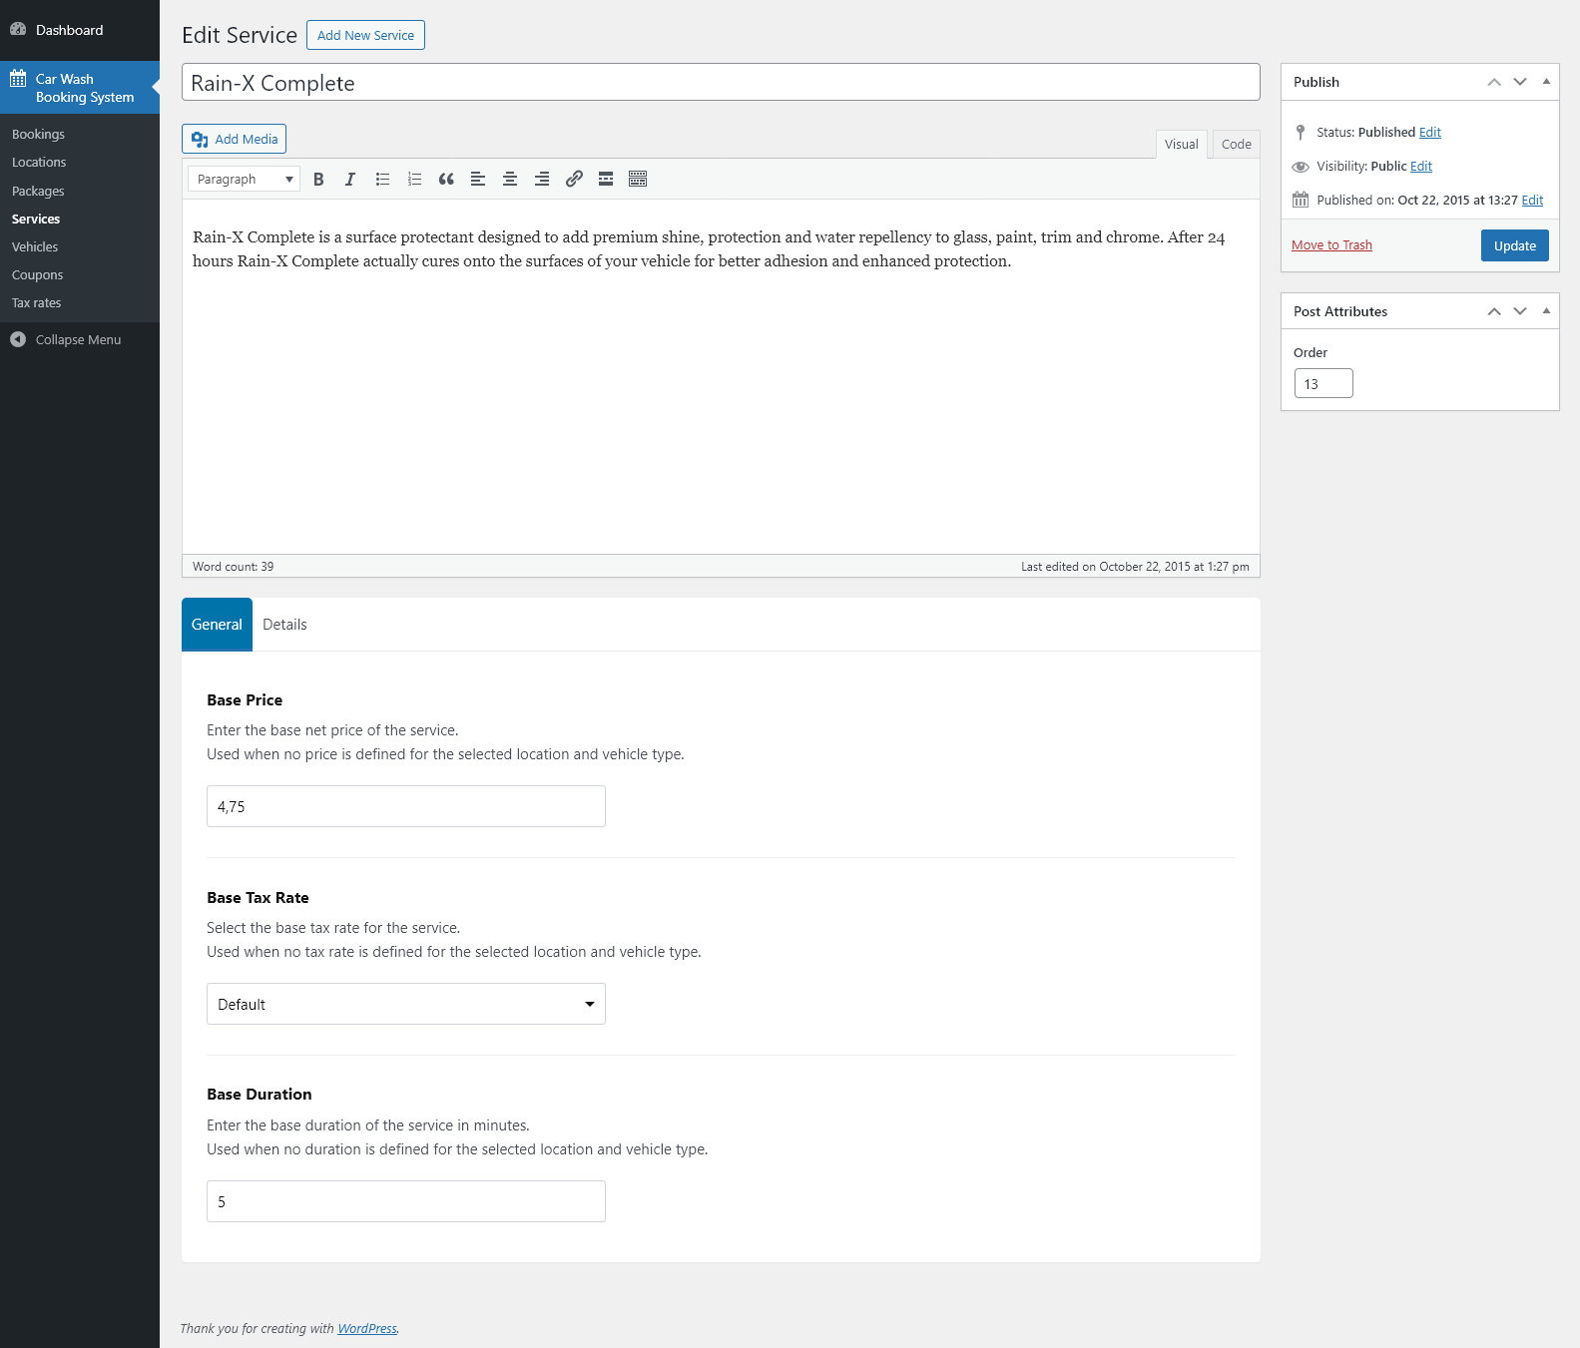Click the visibility eye icon in Publish
1580x1348 pixels.
tap(1301, 167)
